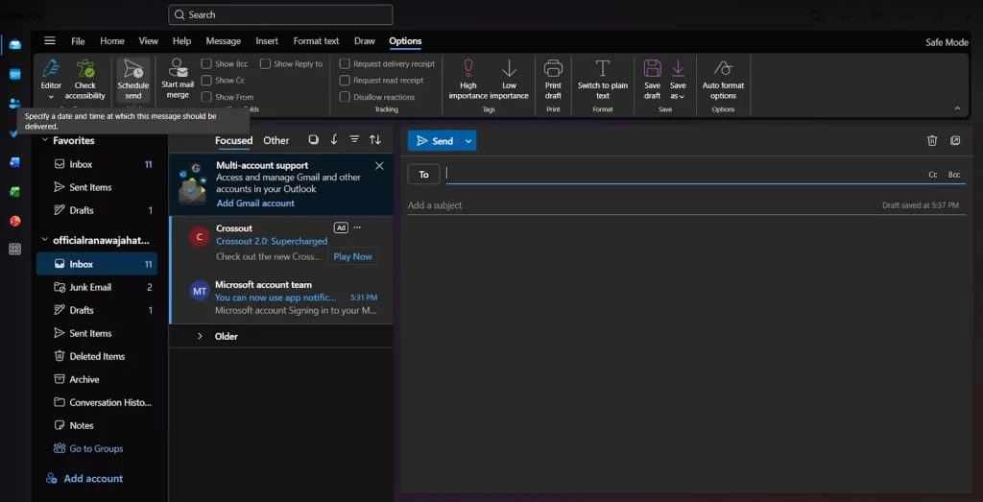Discard draft with trash icon
Image resolution: width=983 pixels, height=502 pixels.
click(932, 140)
